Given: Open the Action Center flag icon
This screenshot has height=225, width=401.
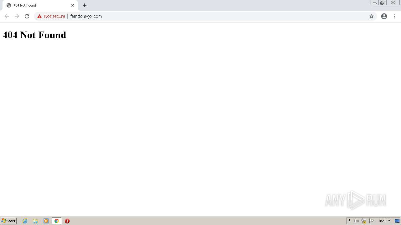Looking at the screenshot, I should pos(371,221).
